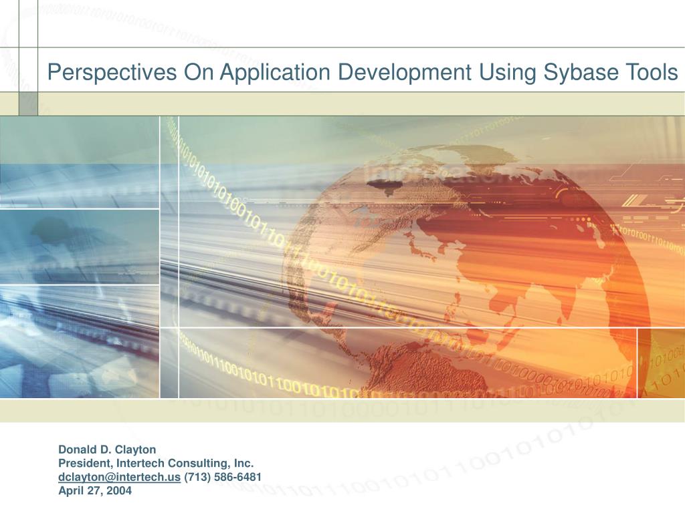The height and width of the screenshot is (513, 685).
Task: Select the date April 27, 2004
Action: point(95,491)
